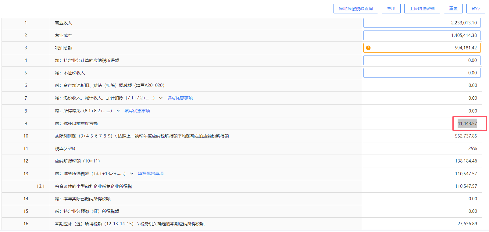The image size is (489, 232).
Task: Collapse the 减免所得税额 row 13 chevron
Action: (132, 173)
